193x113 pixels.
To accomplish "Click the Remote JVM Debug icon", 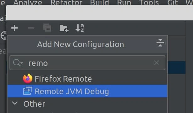I will [x=28, y=91].
